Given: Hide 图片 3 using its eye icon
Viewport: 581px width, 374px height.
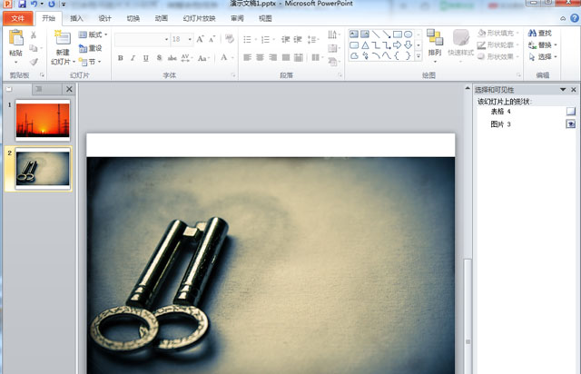Looking at the screenshot, I should tap(571, 124).
